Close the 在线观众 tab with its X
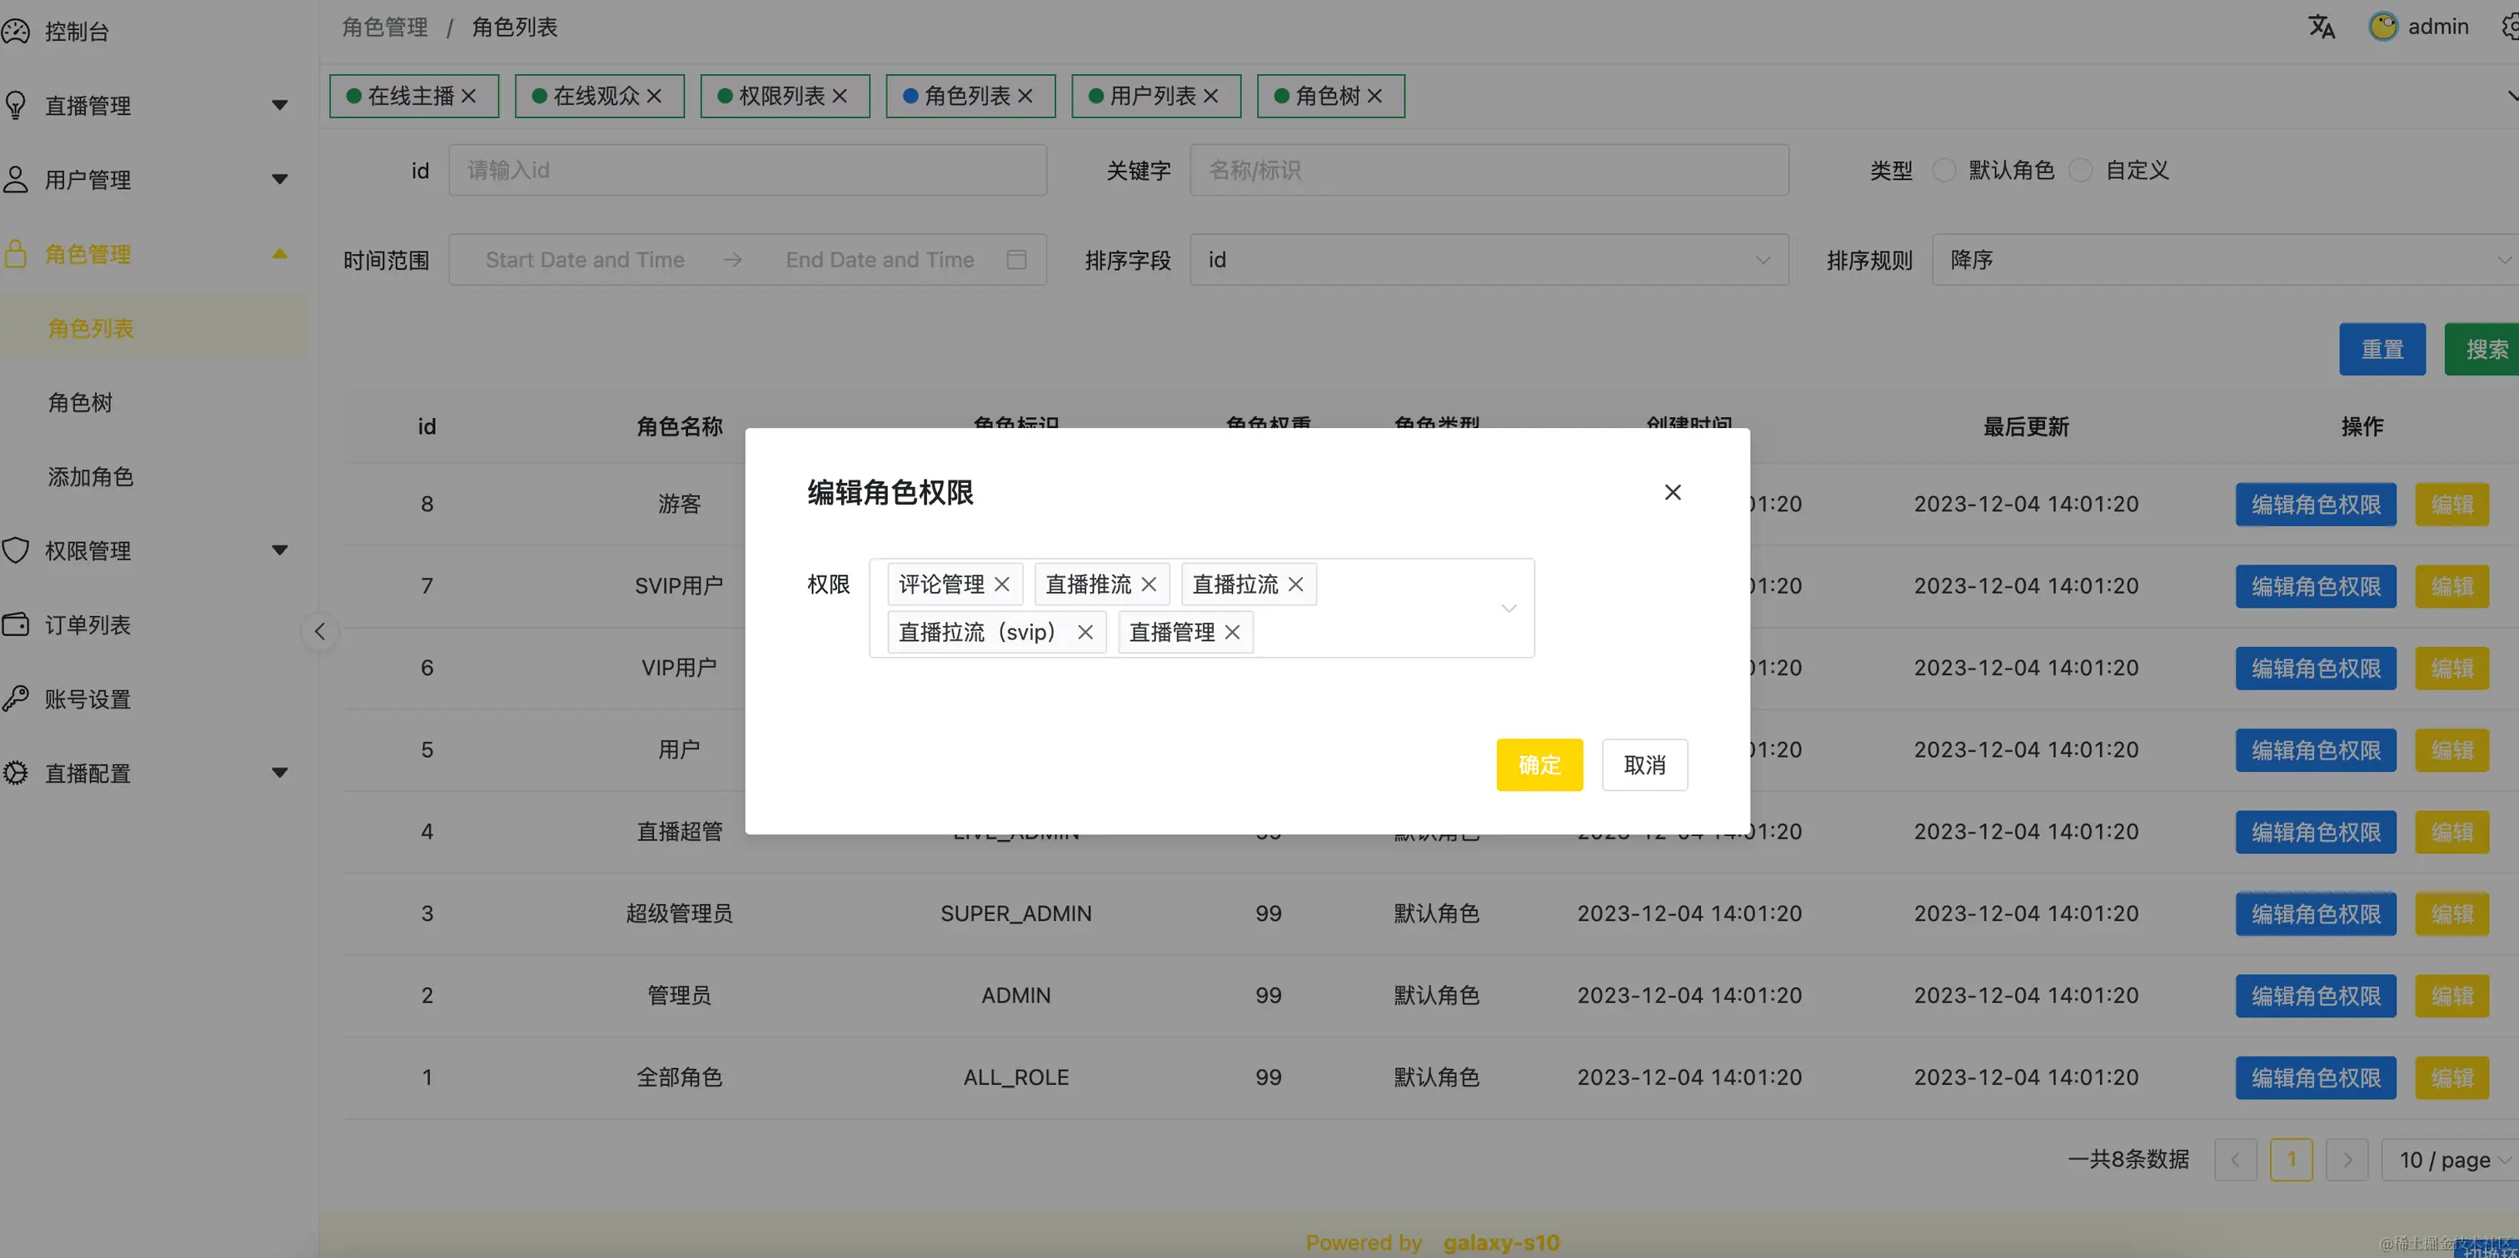This screenshot has width=2519, height=1258. [654, 96]
